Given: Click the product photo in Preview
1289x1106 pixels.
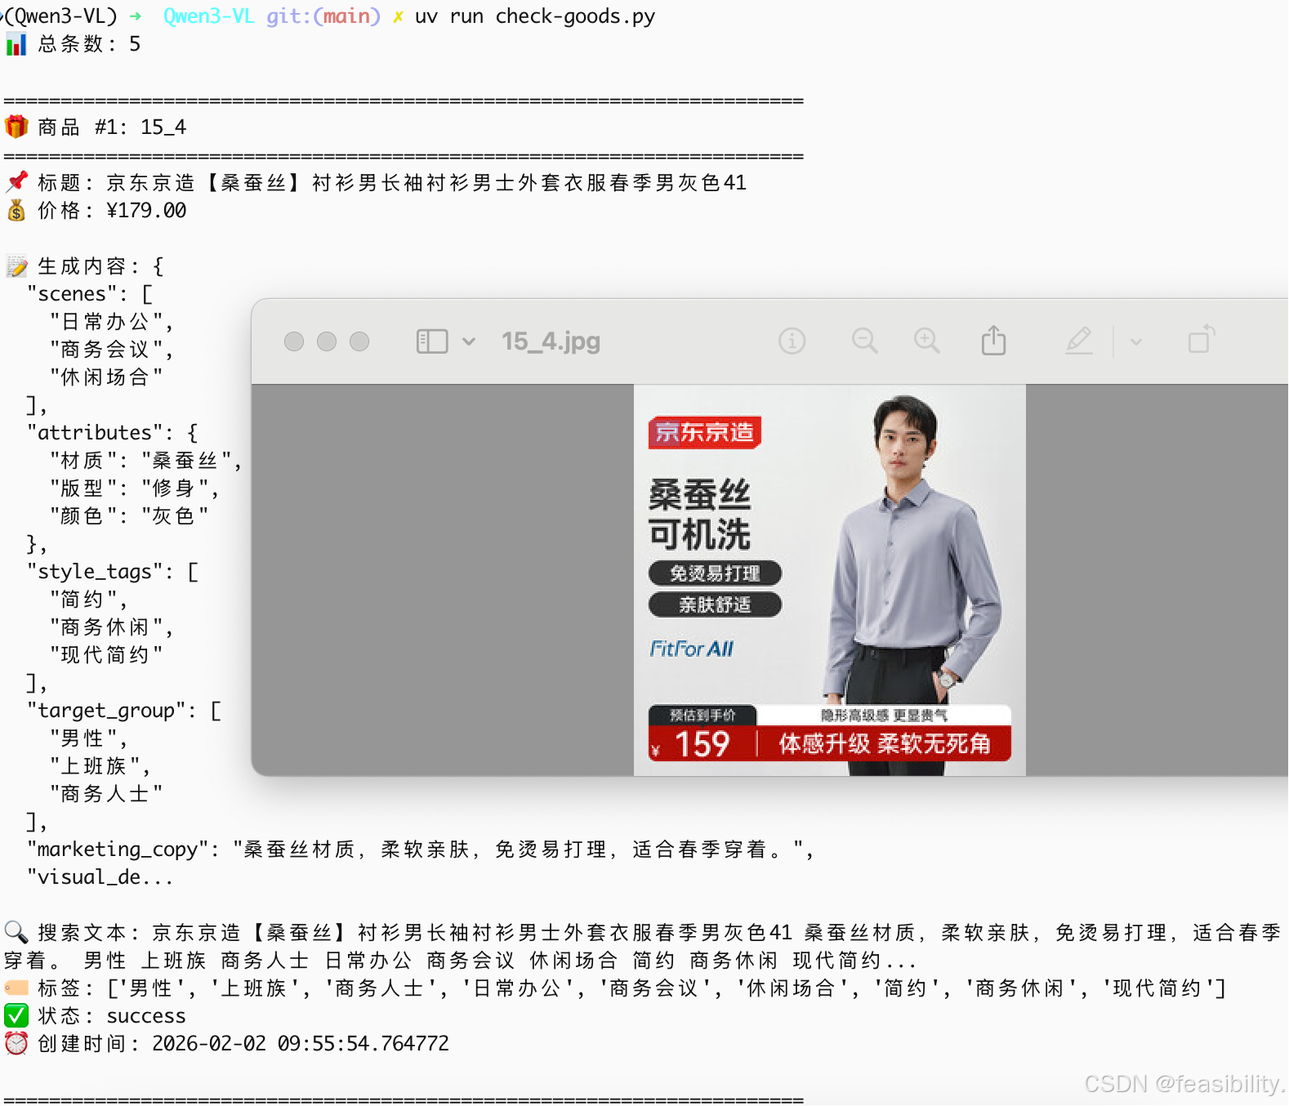Looking at the screenshot, I should click(x=830, y=580).
